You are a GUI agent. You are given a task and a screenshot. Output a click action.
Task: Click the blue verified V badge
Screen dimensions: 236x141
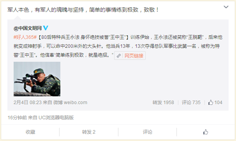[x=46, y=28]
